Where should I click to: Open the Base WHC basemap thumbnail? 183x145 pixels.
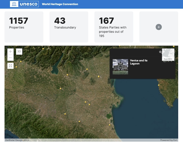tap(168, 55)
